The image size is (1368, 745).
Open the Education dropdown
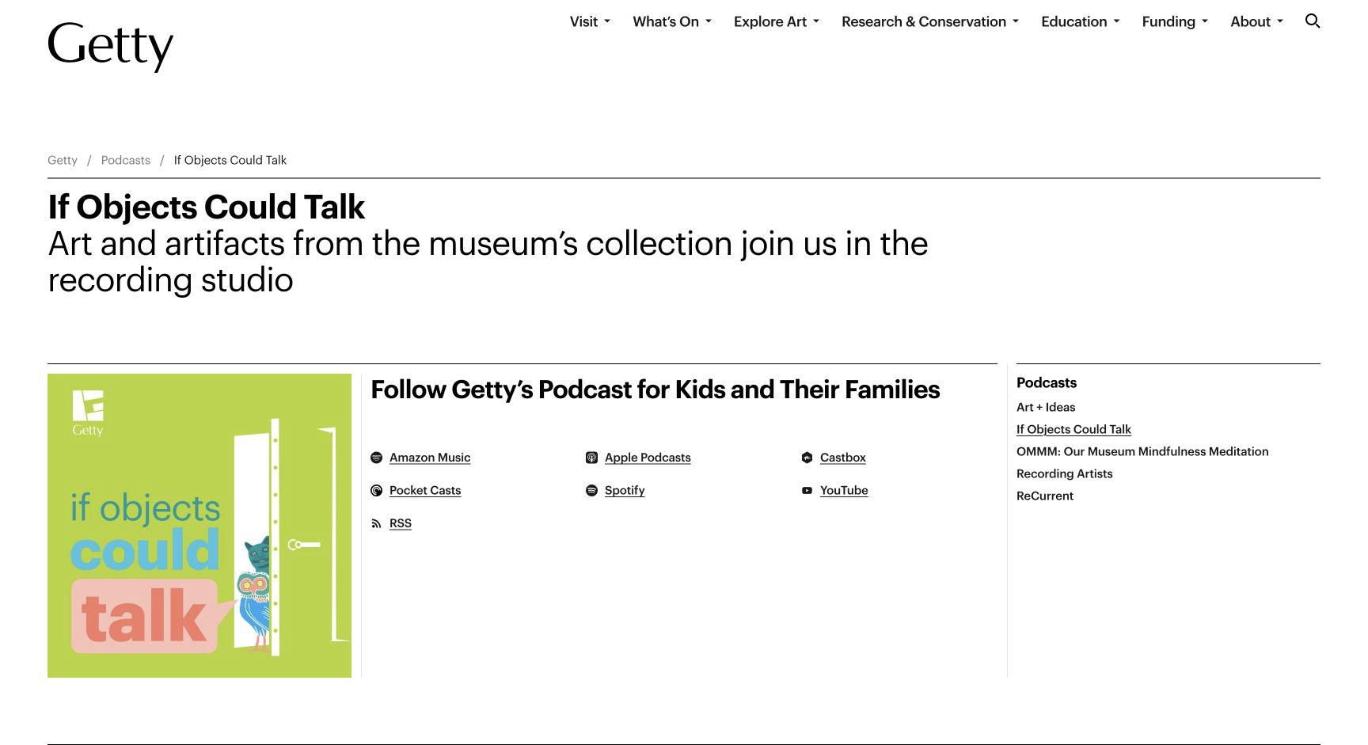click(x=1080, y=21)
